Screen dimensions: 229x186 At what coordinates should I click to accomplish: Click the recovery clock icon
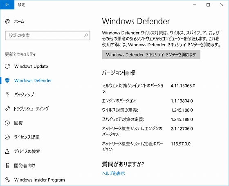pyautogui.click(x=7, y=123)
